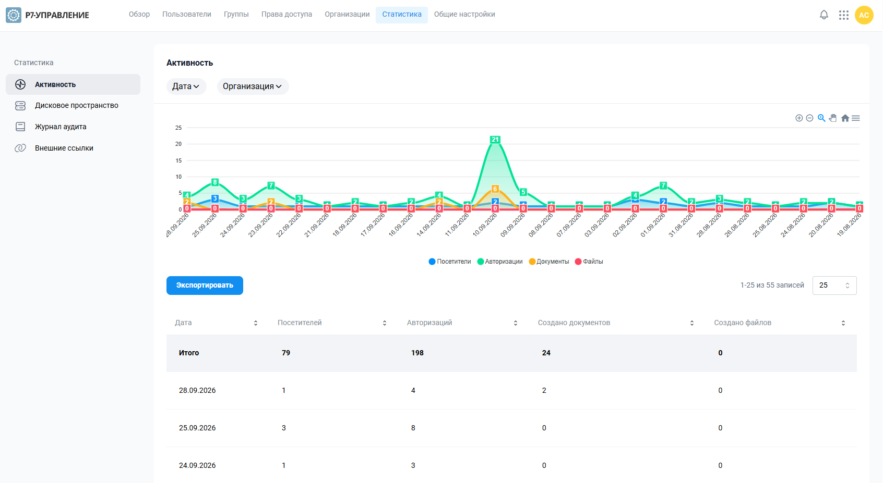This screenshot has width=883, height=483.
Task: Sort by Посетителей column arrows
Action: tap(385, 323)
